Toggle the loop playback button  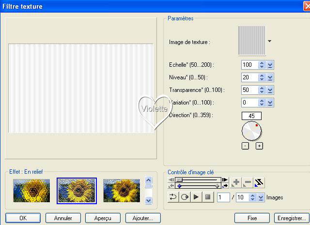(x=173, y=197)
